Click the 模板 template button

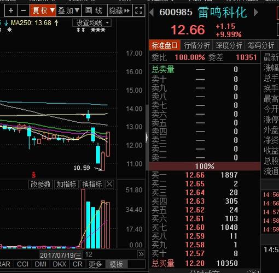[116, 264]
